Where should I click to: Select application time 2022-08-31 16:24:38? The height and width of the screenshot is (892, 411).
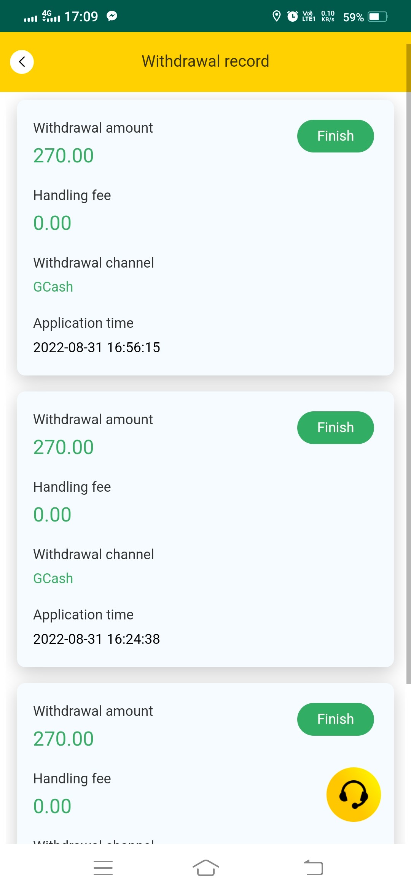pyautogui.click(x=97, y=639)
